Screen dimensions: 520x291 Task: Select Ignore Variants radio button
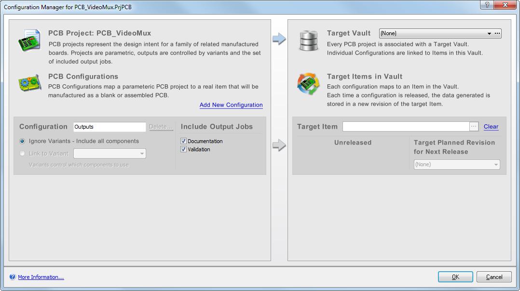tap(22, 141)
